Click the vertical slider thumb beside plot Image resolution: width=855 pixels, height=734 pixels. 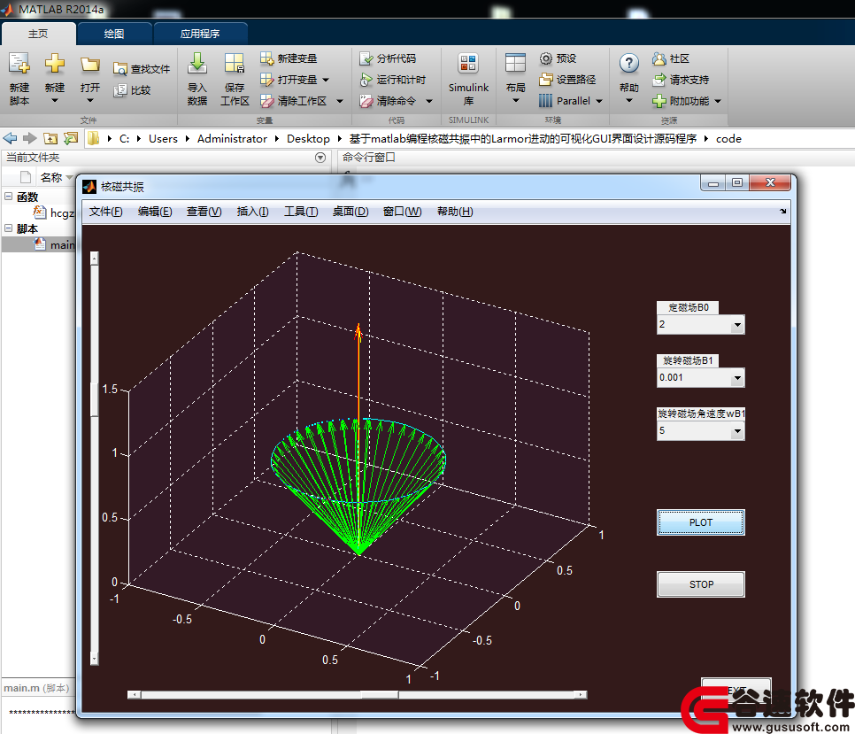coord(95,399)
